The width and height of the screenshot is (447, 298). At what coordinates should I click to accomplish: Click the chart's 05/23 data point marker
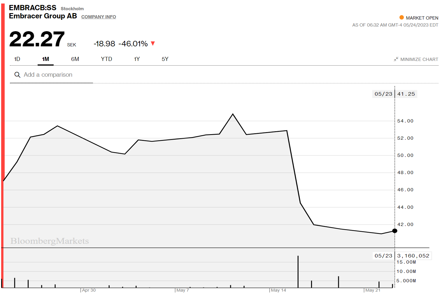point(395,231)
